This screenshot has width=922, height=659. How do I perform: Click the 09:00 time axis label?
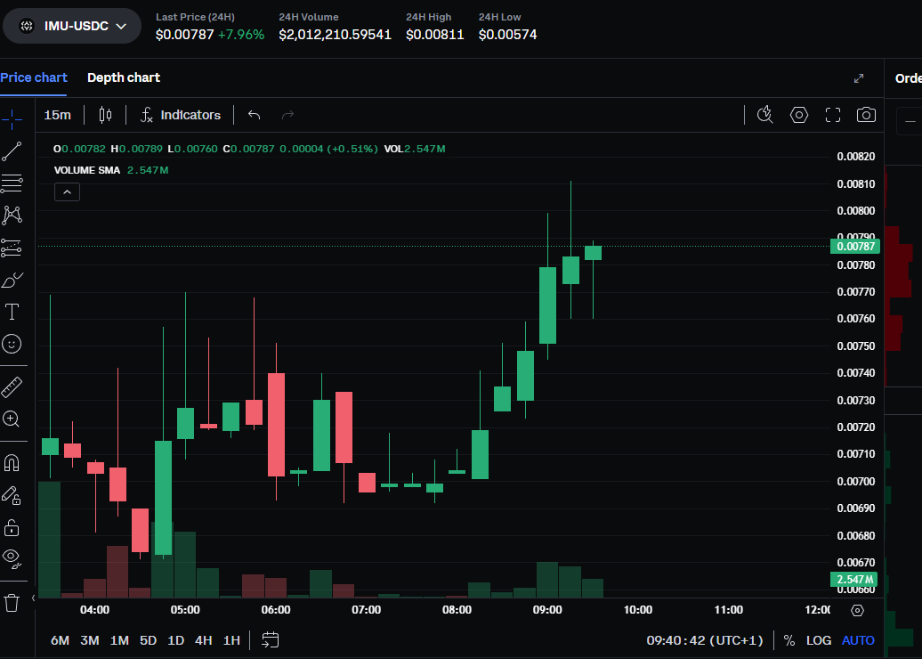coord(547,610)
